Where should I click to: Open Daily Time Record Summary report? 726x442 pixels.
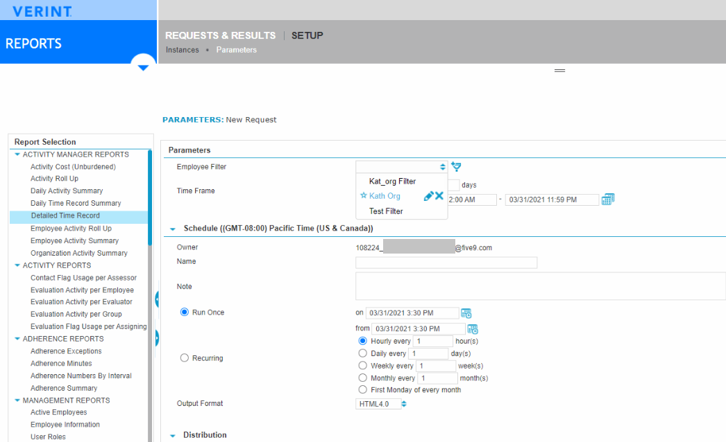[x=76, y=204]
